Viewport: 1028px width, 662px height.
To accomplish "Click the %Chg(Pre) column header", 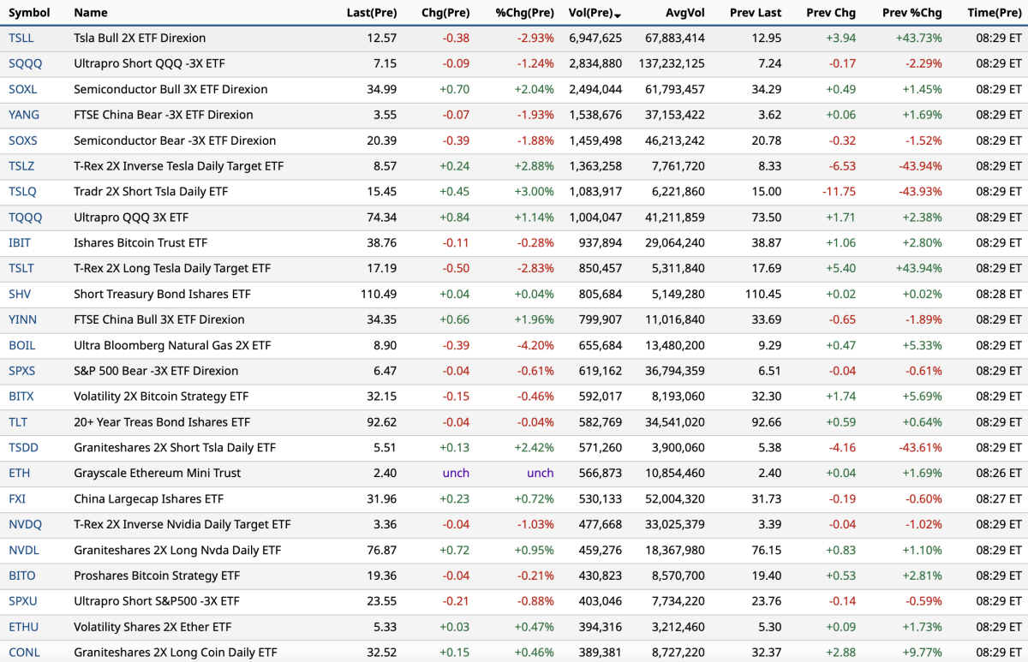I will tap(524, 13).
